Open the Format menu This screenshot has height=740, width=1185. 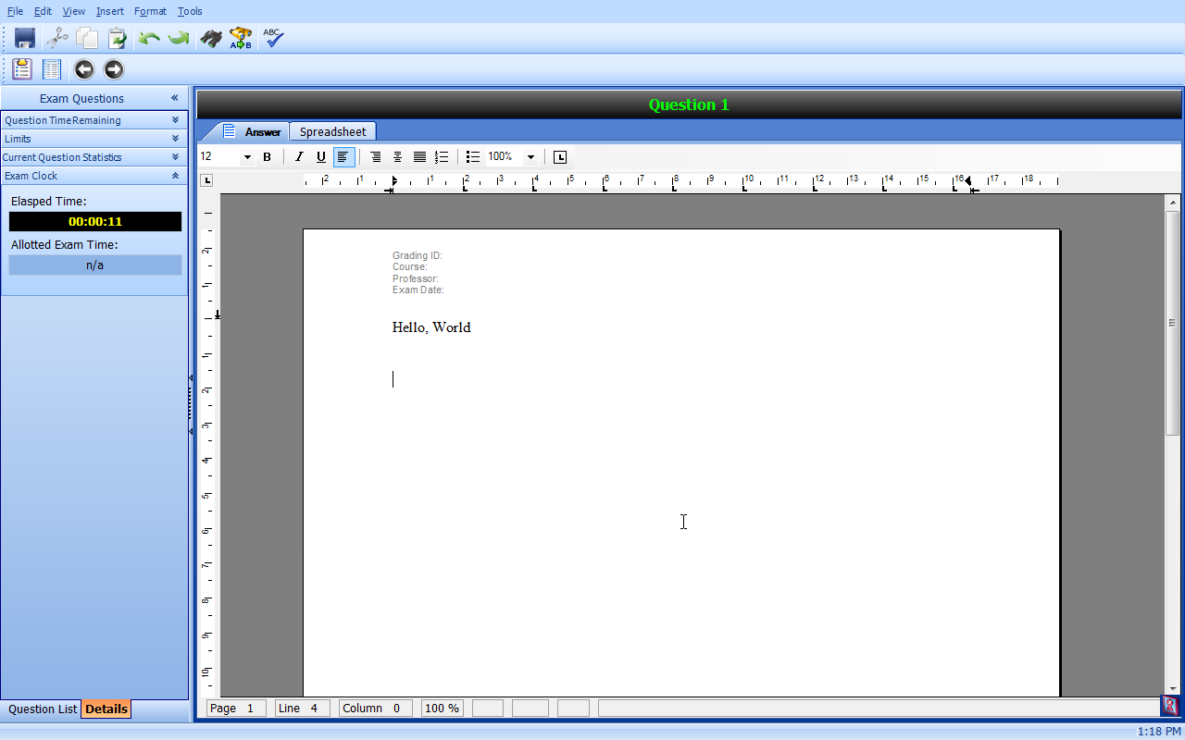(150, 11)
